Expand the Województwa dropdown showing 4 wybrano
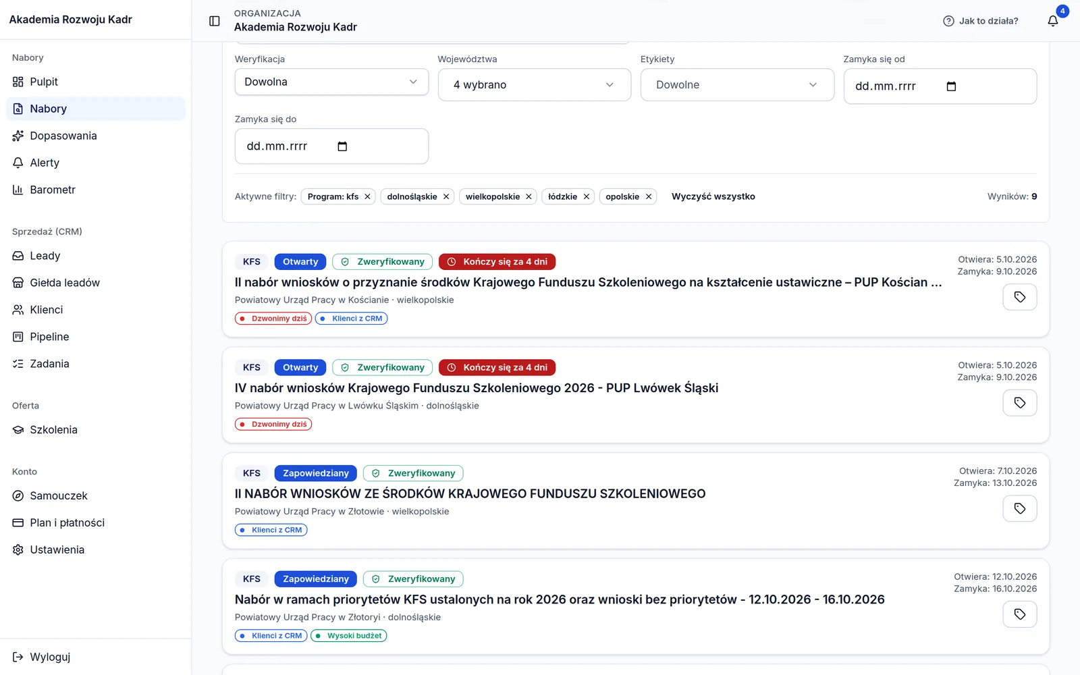Image resolution: width=1080 pixels, height=675 pixels. pos(535,85)
